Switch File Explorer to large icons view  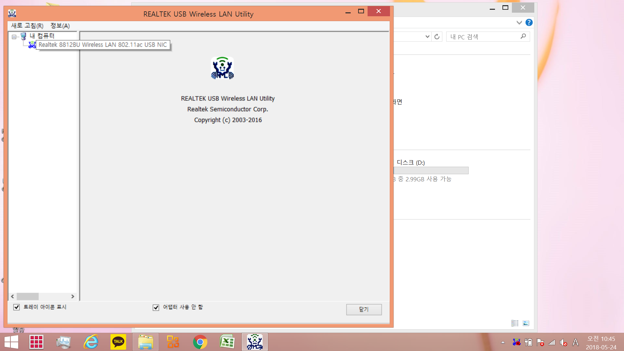[x=526, y=323]
